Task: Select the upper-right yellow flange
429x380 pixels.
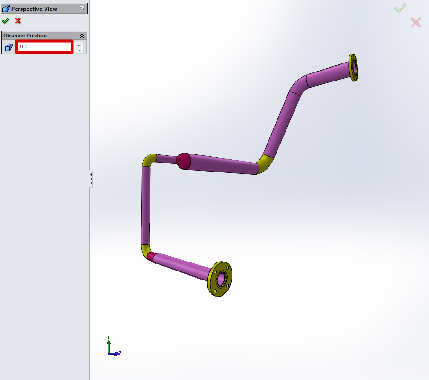Action: tap(353, 68)
